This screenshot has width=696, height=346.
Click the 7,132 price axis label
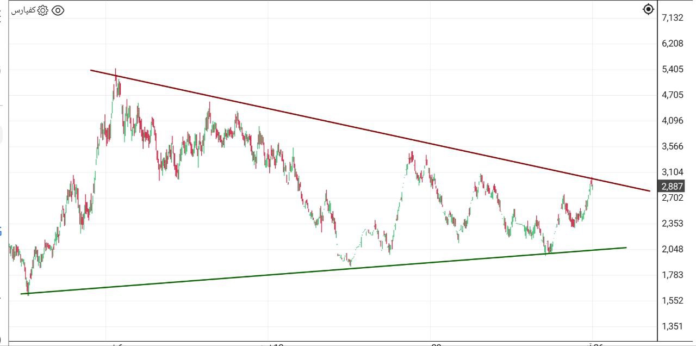tap(672, 18)
